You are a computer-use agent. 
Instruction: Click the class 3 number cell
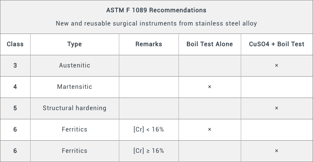click(15, 66)
